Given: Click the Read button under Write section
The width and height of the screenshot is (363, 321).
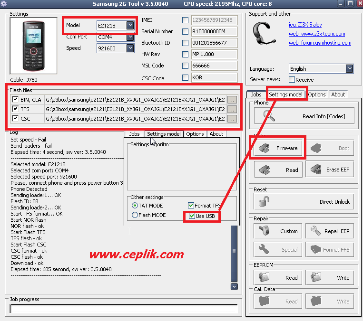Looking at the screenshot, I should point(278,170).
